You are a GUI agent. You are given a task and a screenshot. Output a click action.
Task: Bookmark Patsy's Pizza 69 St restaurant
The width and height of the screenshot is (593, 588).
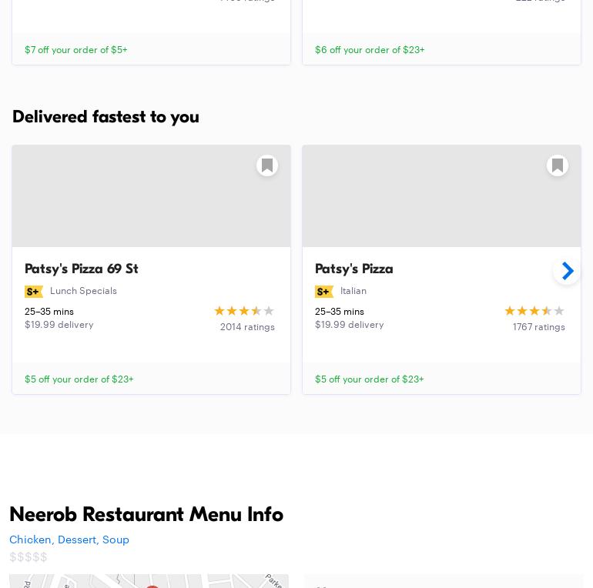point(267,165)
